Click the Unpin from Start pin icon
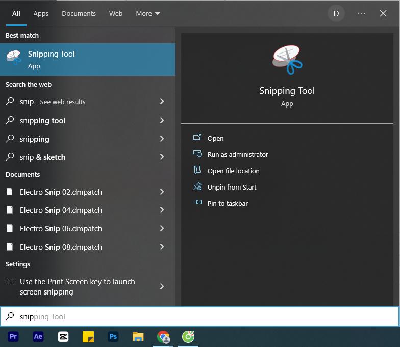This screenshot has width=400, height=347. (x=197, y=186)
